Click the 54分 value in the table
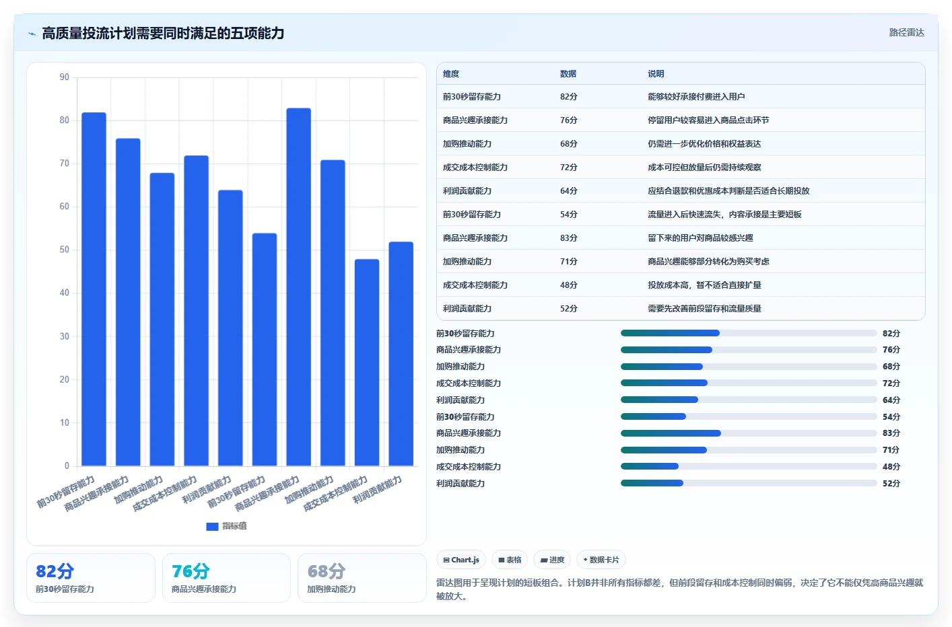The image size is (952, 627). [x=568, y=215]
